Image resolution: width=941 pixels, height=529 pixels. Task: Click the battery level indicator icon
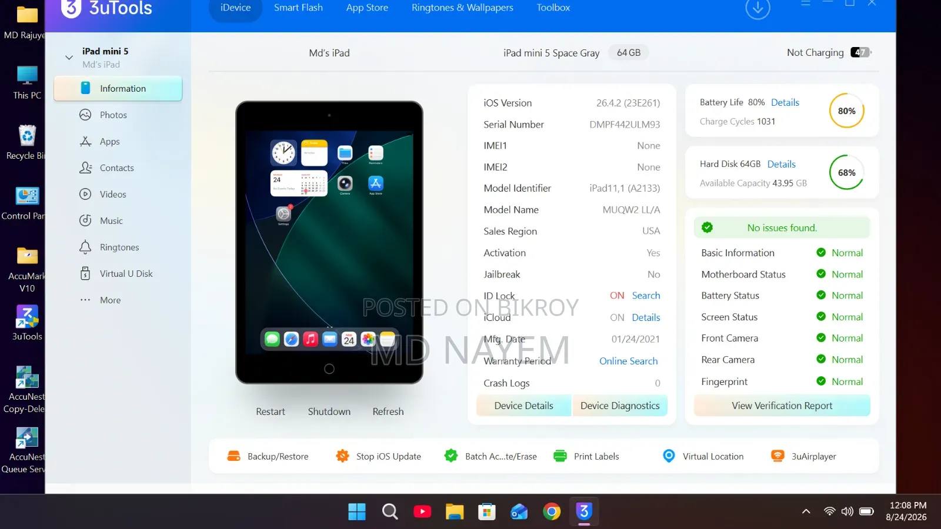coord(861,52)
